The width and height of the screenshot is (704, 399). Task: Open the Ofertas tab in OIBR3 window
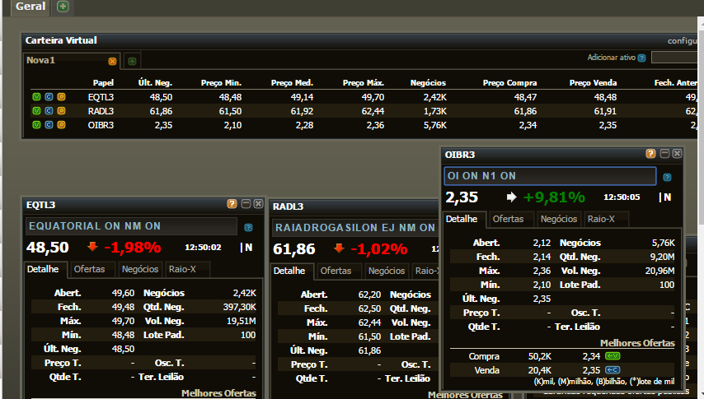(508, 219)
